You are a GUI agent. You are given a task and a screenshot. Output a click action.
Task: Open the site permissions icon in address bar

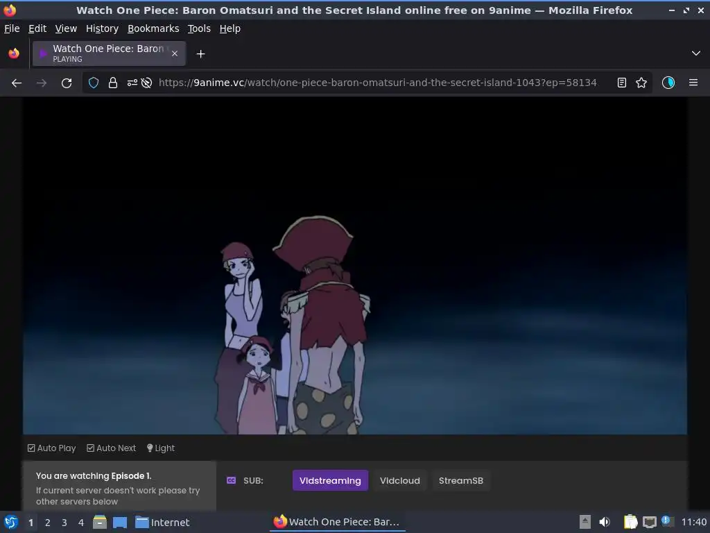click(x=132, y=83)
